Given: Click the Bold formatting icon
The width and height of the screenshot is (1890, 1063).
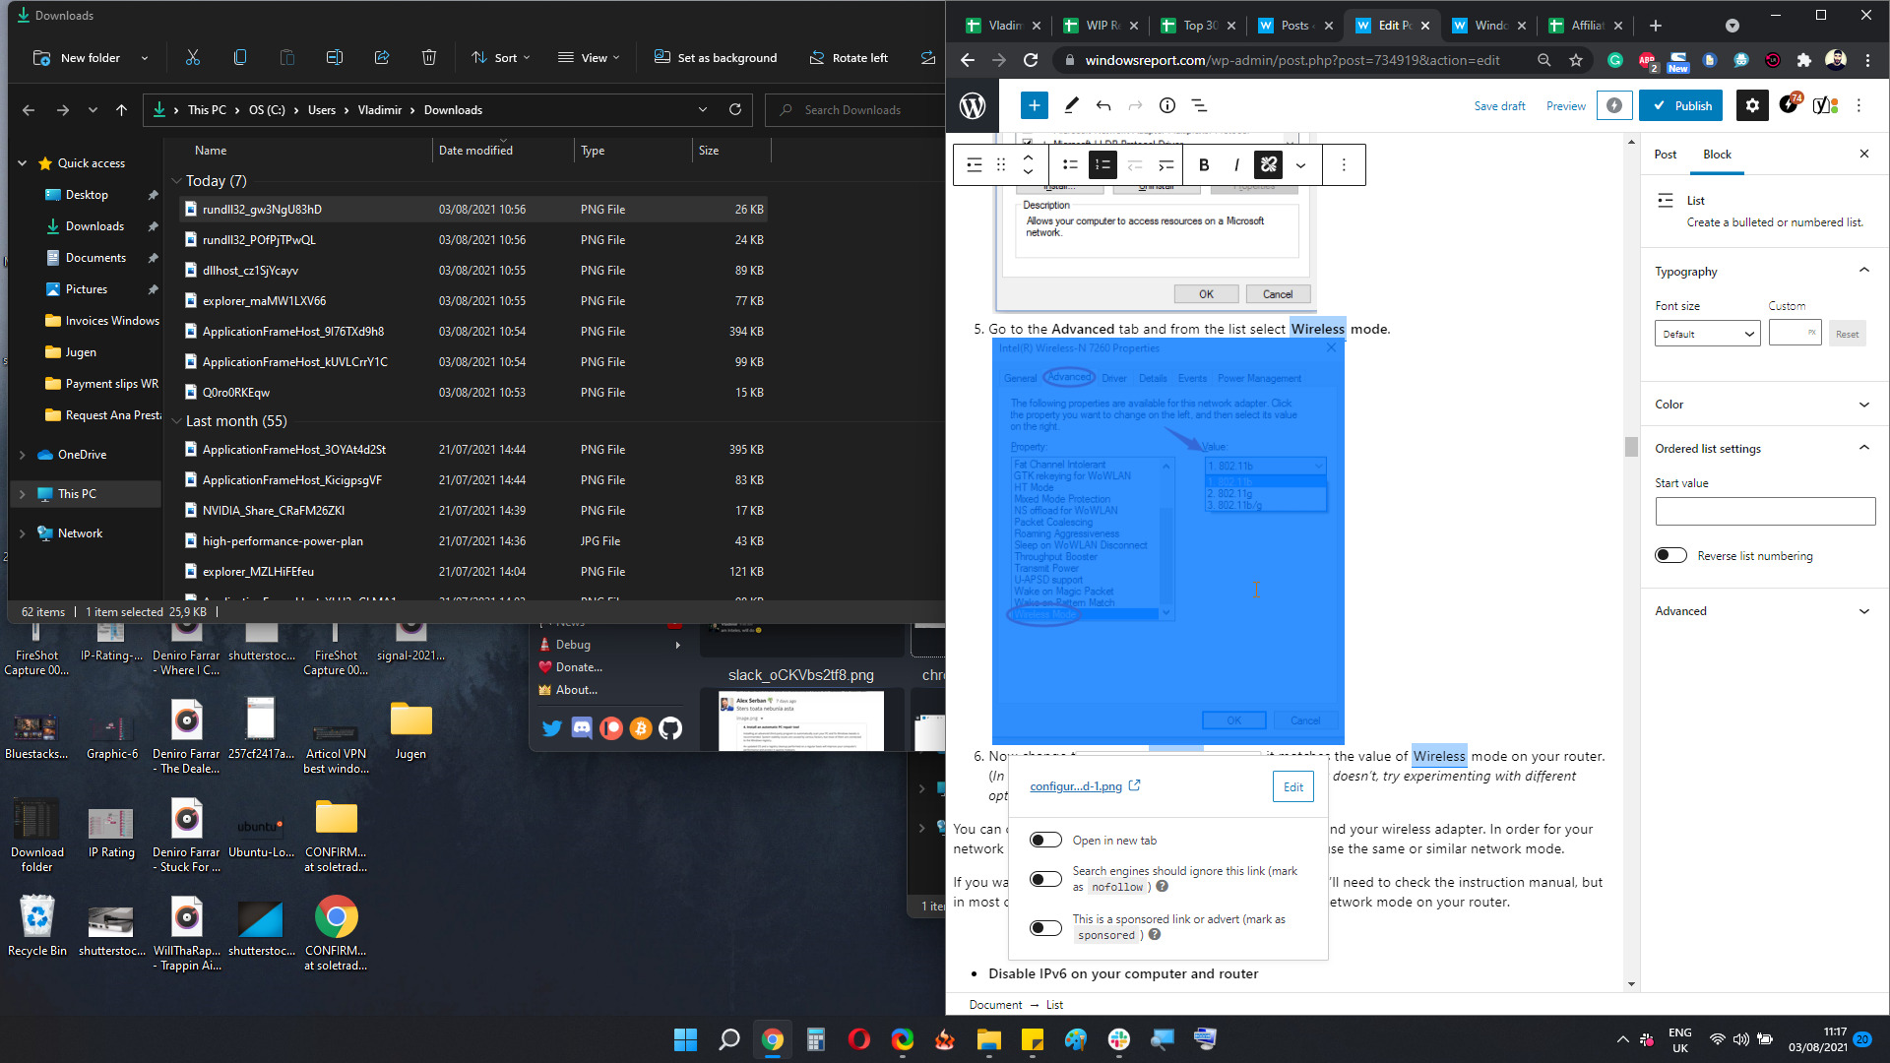Looking at the screenshot, I should [1205, 164].
